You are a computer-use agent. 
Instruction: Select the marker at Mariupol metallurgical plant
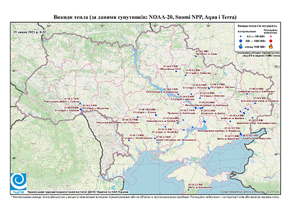(240, 133)
